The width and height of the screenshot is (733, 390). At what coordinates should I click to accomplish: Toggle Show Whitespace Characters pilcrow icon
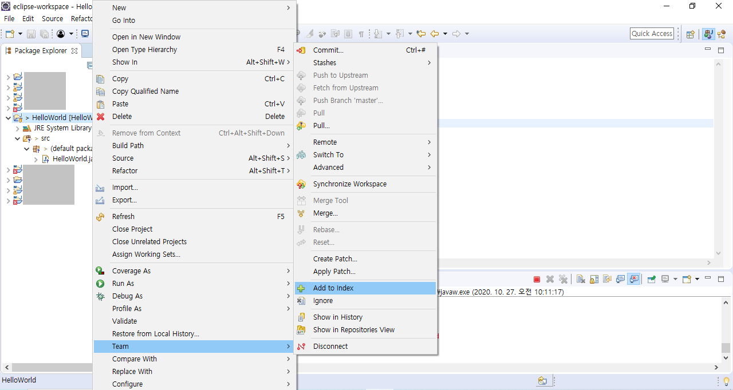pyautogui.click(x=361, y=34)
